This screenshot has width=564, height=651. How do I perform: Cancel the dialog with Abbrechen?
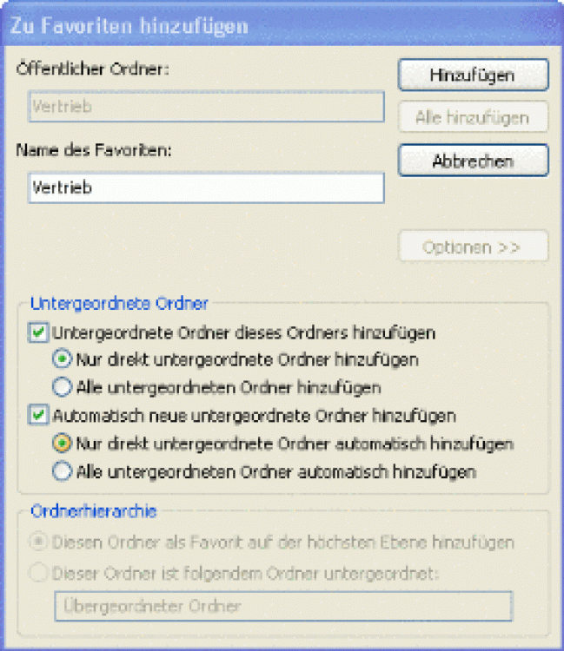[473, 161]
